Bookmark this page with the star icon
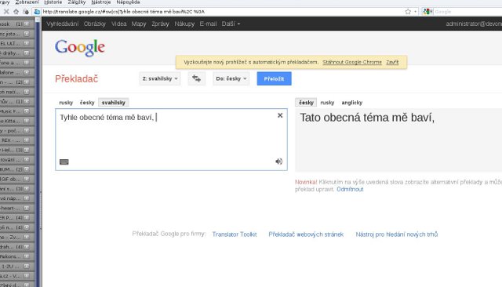Viewport: 502px width, 287px height. tap(408, 12)
